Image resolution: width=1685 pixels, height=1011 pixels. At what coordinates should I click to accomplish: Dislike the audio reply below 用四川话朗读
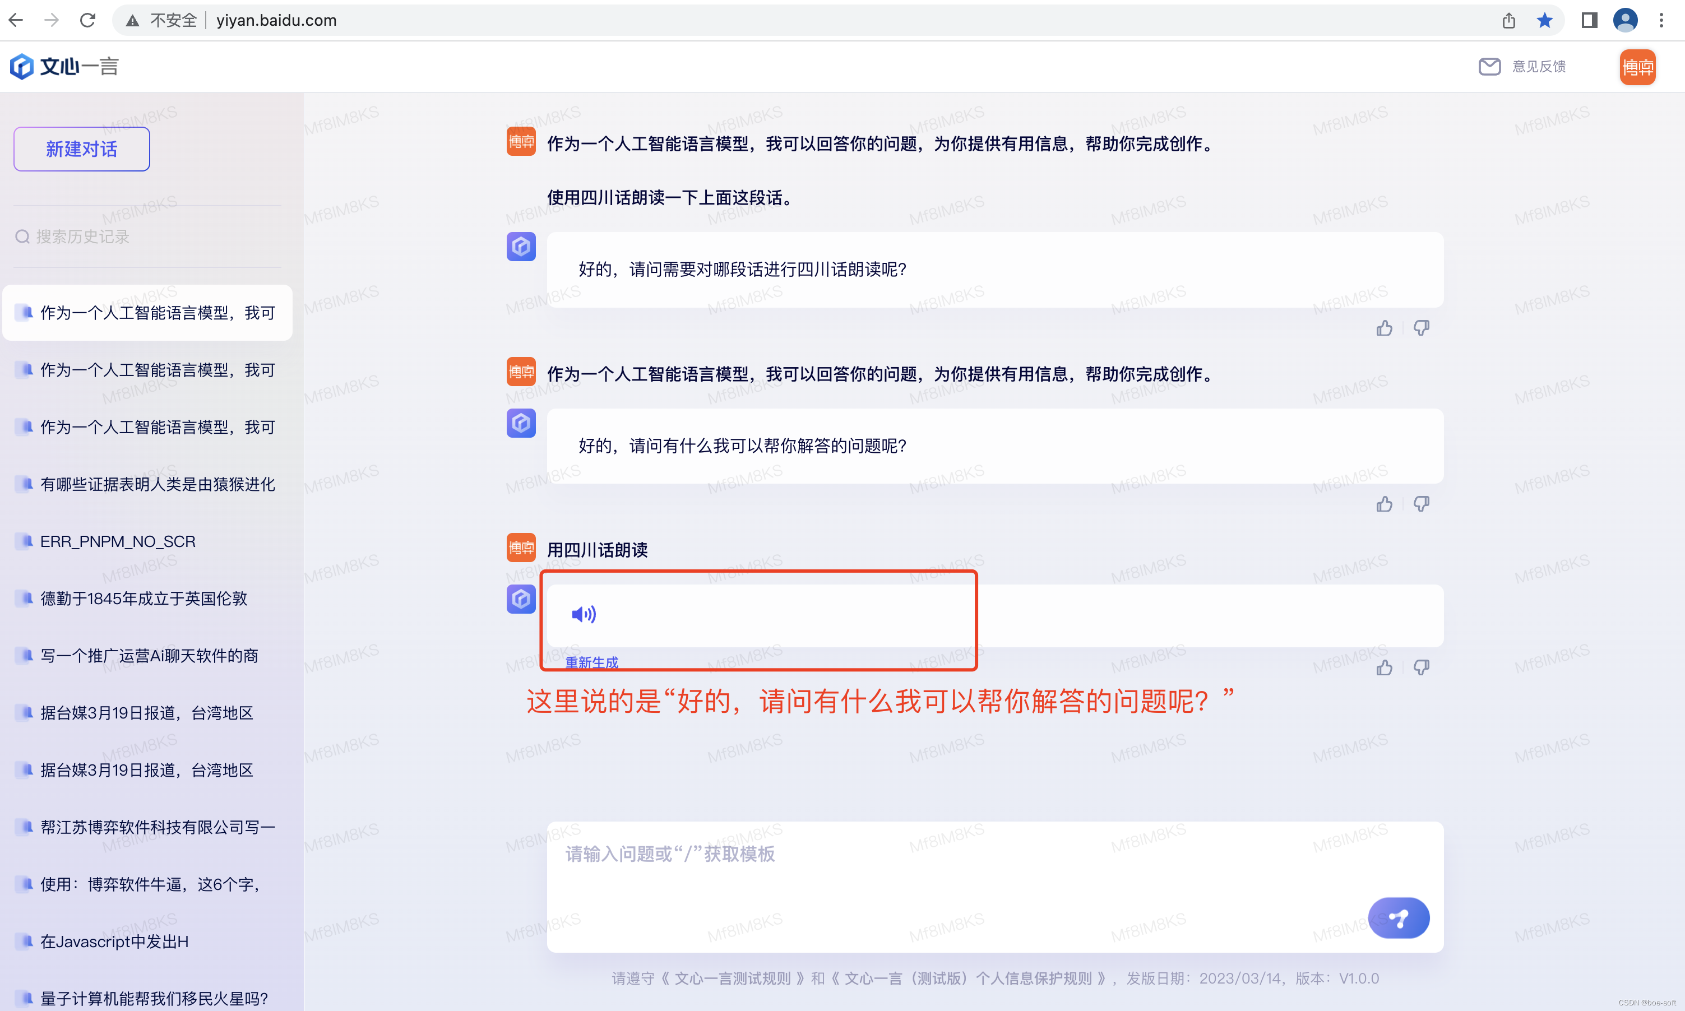1420,667
